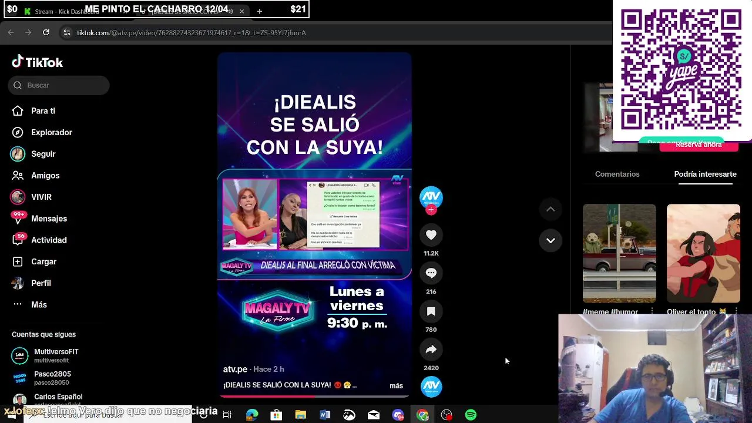Open comments via the speech bubble icon
This screenshot has width=752, height=423.
[431, 273]
